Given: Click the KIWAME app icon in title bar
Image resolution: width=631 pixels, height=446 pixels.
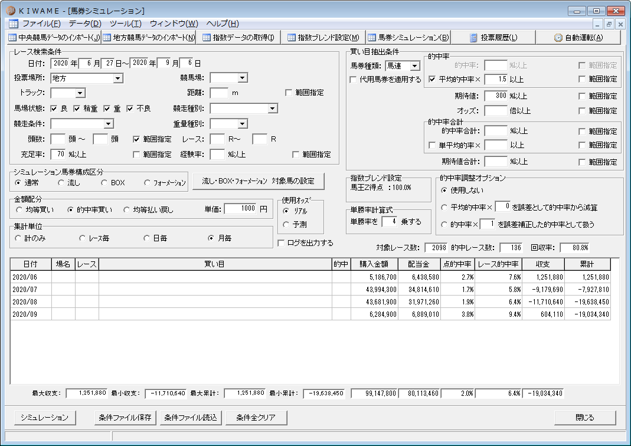Looking at the screenshot, I should (x=11, y=11).
